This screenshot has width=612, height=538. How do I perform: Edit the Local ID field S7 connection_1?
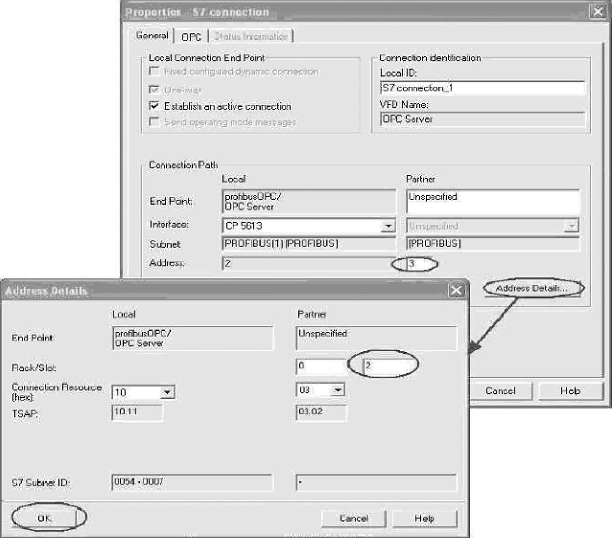click(482, 88)
